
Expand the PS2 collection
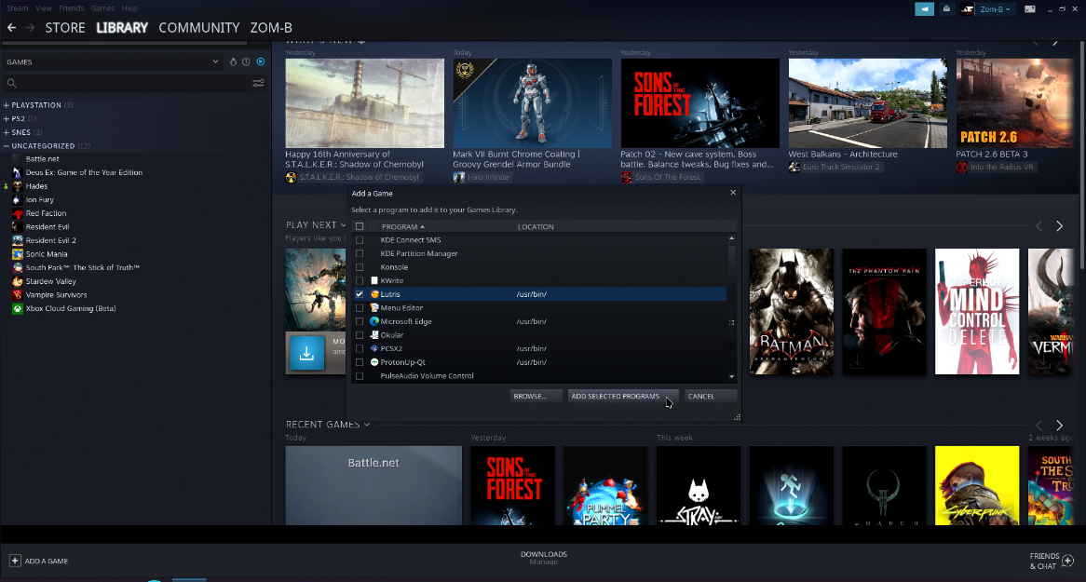(x=7, y=118)
